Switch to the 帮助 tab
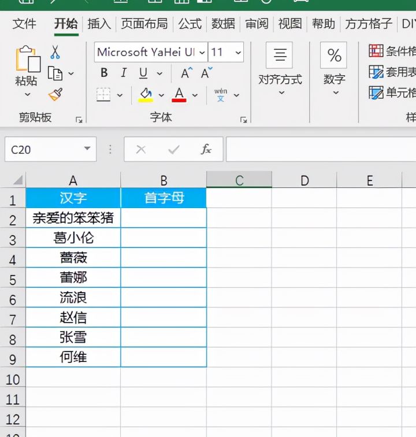 323,23
